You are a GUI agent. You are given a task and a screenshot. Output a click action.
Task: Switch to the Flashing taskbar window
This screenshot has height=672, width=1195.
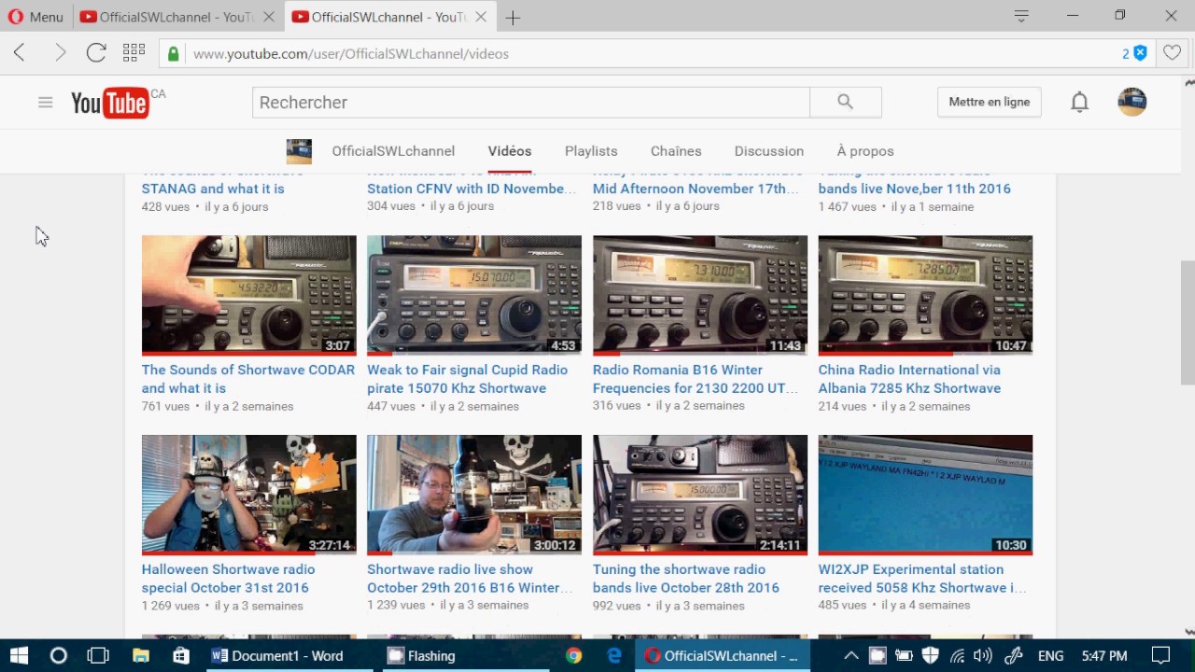(x=467, y=655)
